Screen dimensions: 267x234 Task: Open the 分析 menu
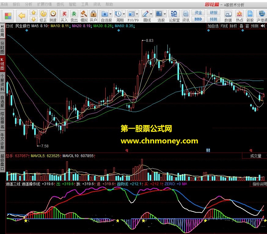click(x=29, y=4)
